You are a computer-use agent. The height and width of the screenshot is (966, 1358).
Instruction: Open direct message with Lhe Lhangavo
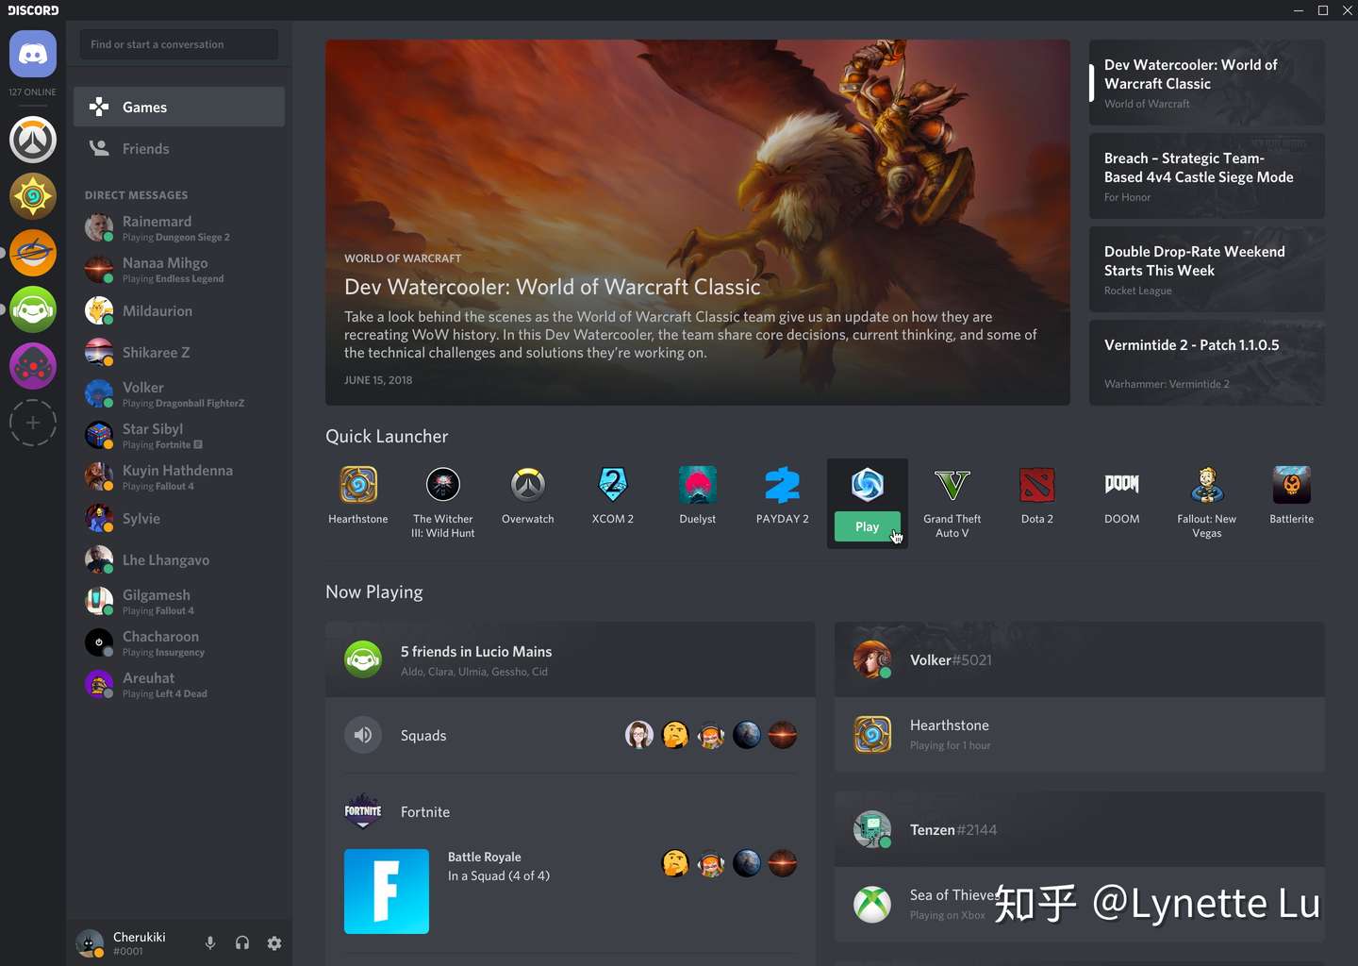pos(179,559)
